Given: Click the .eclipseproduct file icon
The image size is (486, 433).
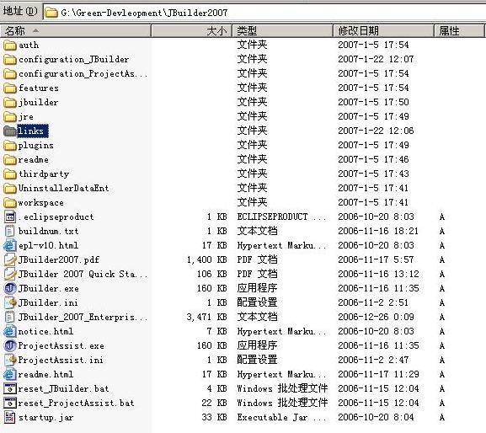Looking at the screenshot, I should point(10,217).
